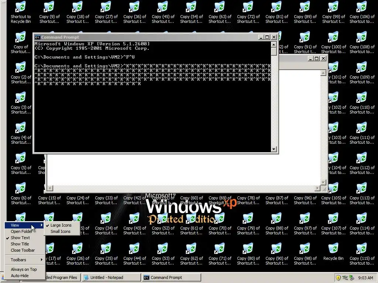Click Notepad horizontal scrollbar left arrow
The height and width of the screenshot is (283, 378).
click(x=50, y=188)
